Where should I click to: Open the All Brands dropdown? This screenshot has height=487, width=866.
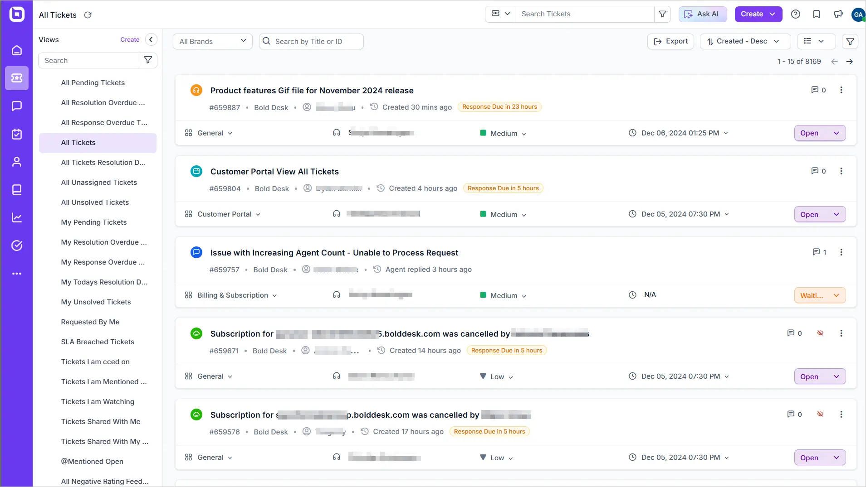tap(212, 41)
